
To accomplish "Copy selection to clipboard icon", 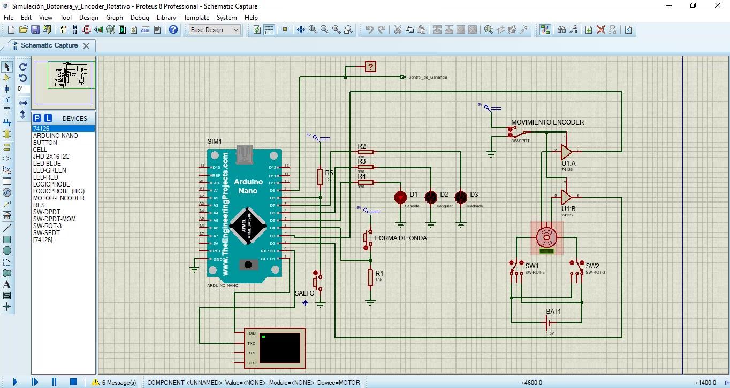I will tap(409, 30).
